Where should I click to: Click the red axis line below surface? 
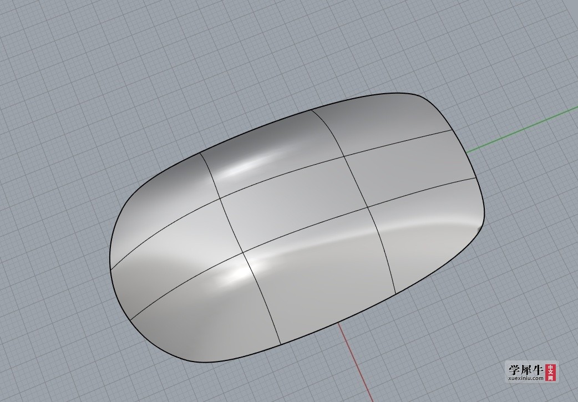(x=356, y=362)
